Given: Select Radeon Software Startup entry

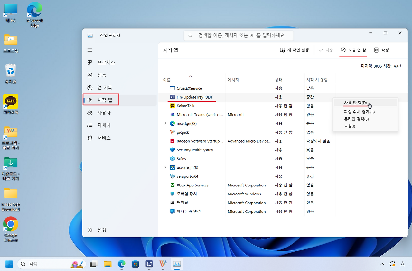Looking at the screenshot, I should coord(248,141).
